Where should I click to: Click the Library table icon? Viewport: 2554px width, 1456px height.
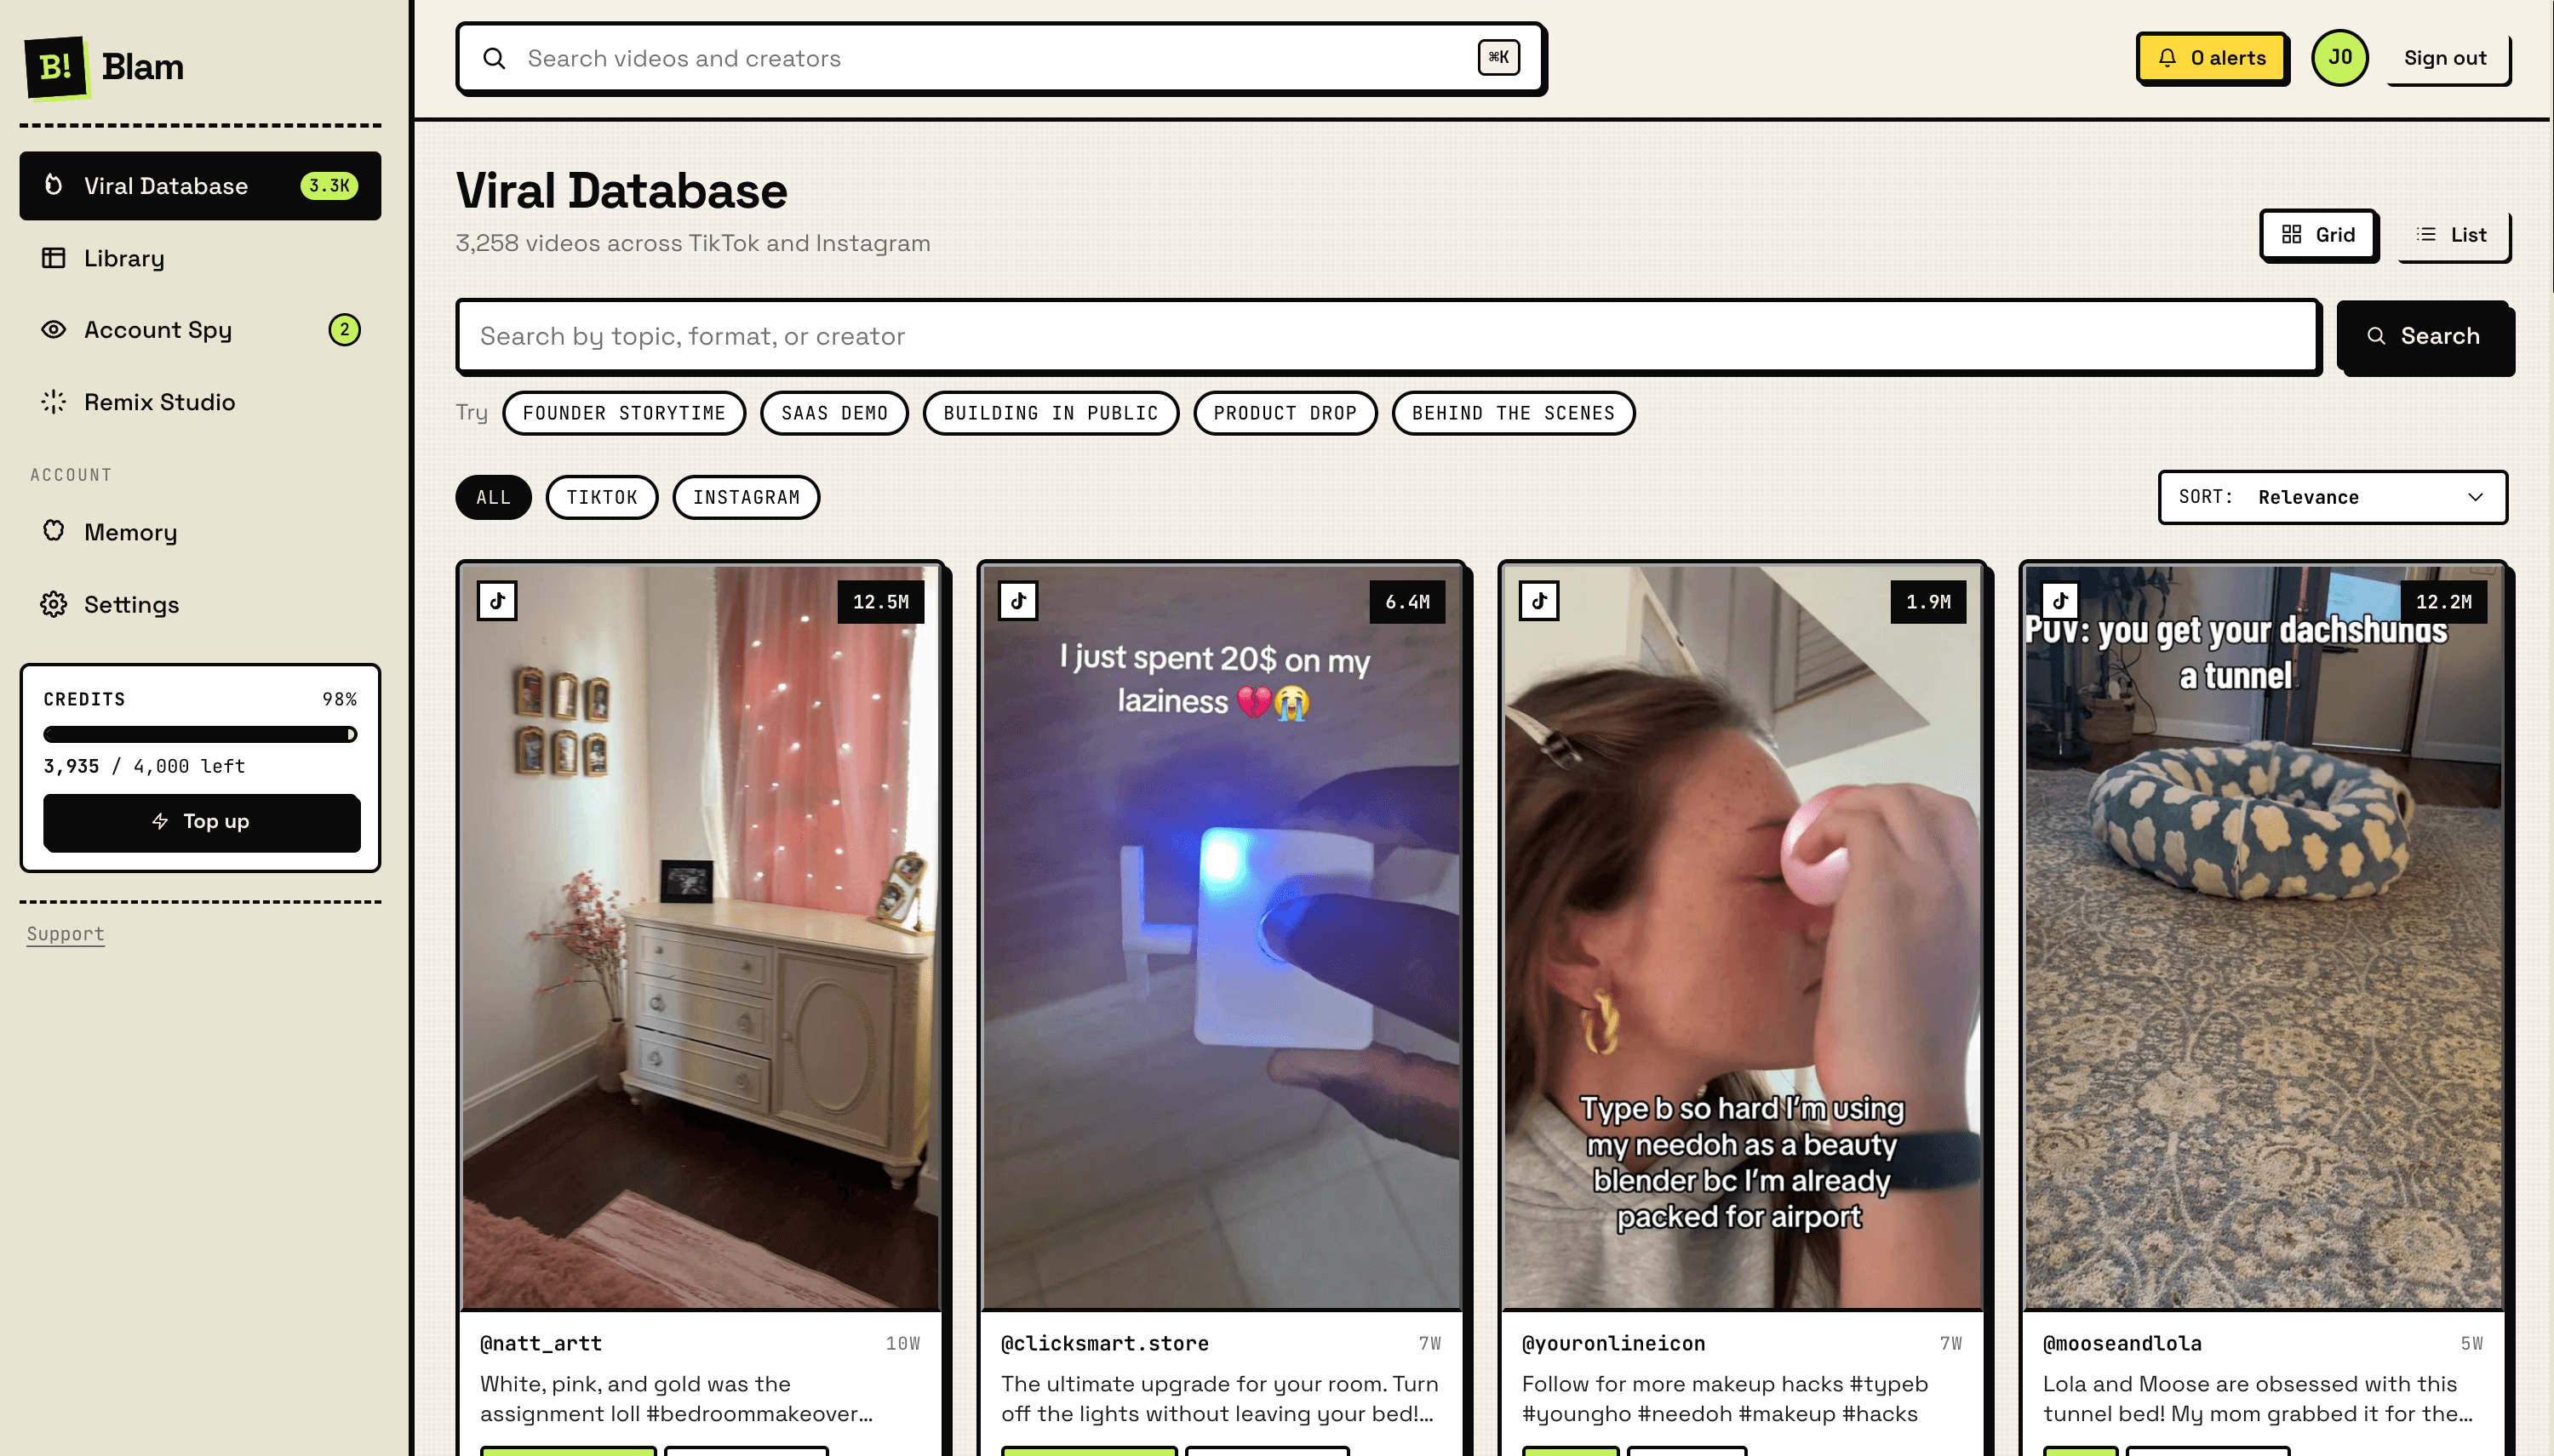pyautogui.click(x=54, y=258)
